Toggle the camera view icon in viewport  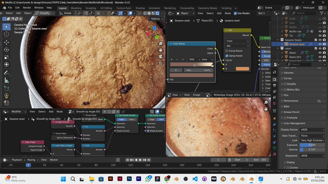click(161, 56)
